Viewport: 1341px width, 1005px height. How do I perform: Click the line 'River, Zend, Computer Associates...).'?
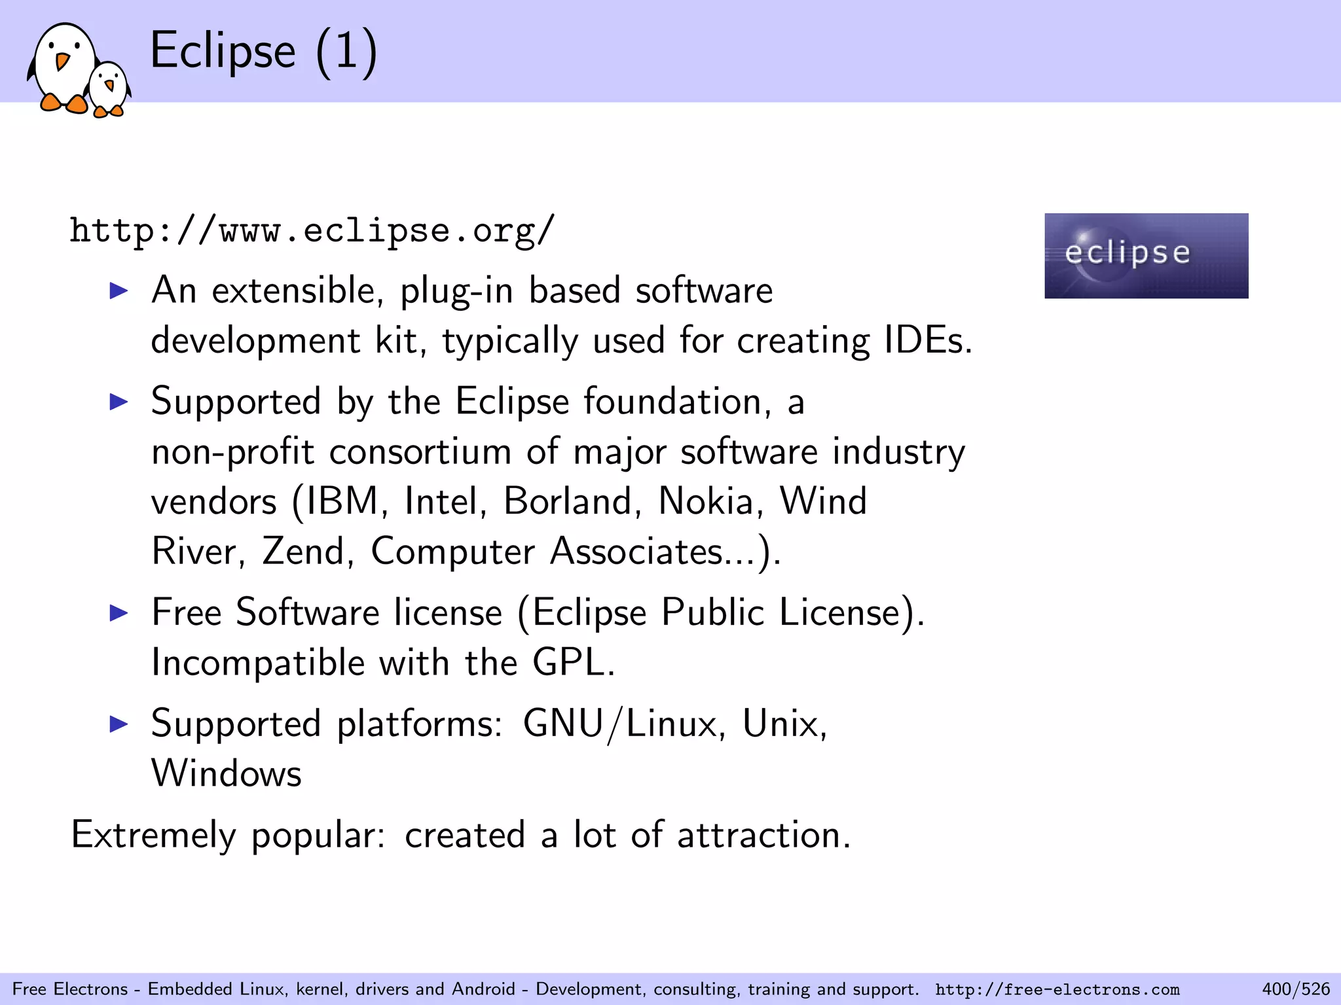point(466,552)
